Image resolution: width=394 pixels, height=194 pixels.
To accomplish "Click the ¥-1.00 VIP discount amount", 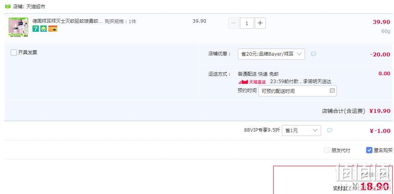I will 380,131.
